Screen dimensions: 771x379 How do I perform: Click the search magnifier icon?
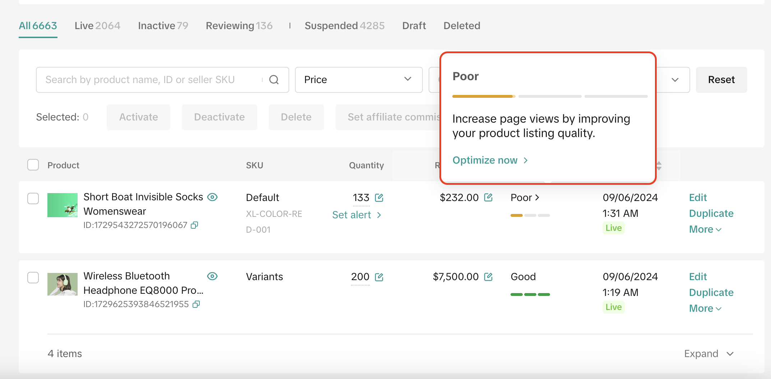pyautogui.click(x=274, y=80)
